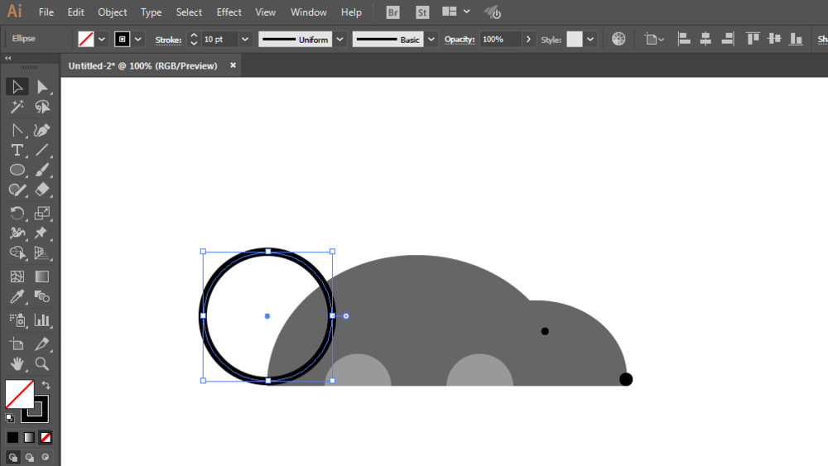Select the Eyedropper tool
Viewport: 828px width, 466px height.
click(17, 296)
